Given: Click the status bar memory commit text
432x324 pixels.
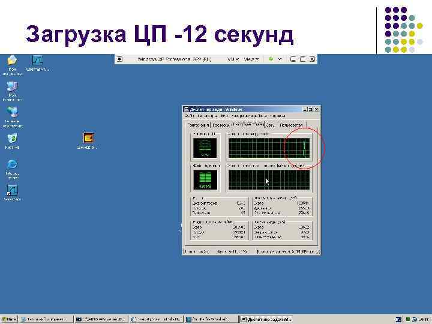Looking at the screenshot, I should (x=286, y=251).
